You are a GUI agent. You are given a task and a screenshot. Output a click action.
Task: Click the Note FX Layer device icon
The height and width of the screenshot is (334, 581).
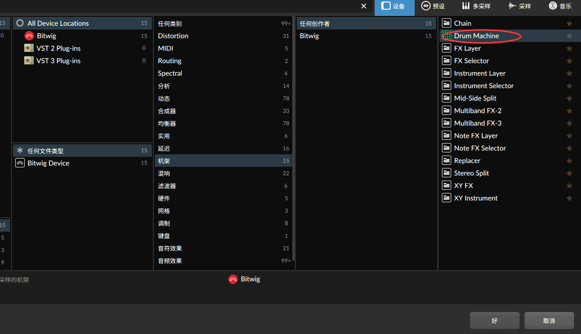(447, 135)
